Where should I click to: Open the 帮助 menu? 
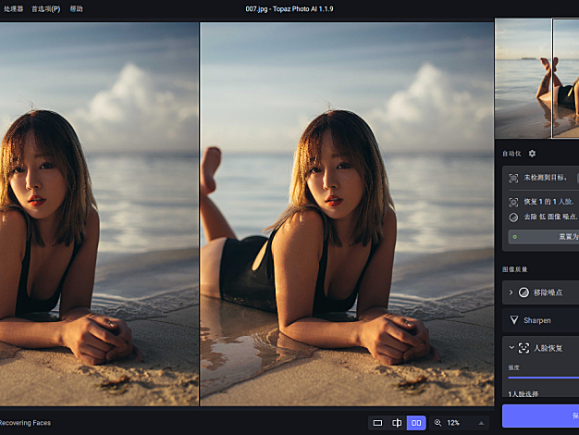click(x=76, y=8)
